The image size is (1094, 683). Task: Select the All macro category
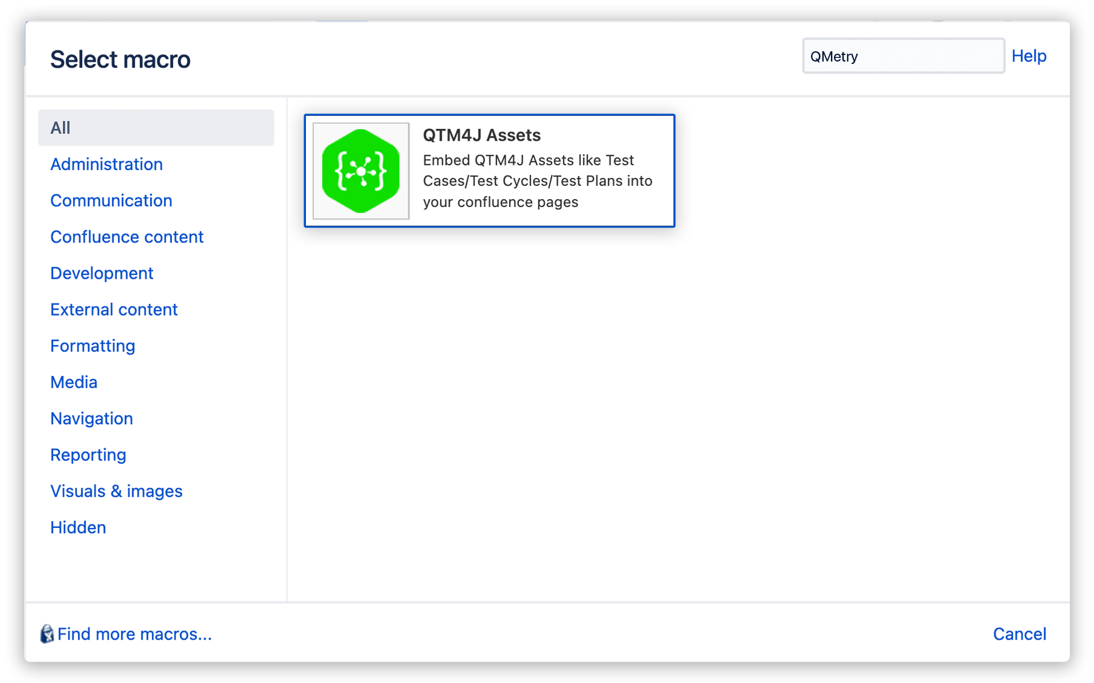[156, 128]
